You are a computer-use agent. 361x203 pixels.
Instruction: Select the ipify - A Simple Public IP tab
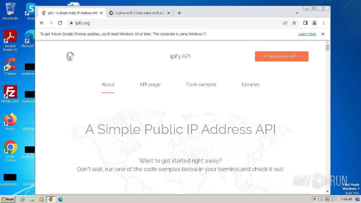click(x=72, y=13)
